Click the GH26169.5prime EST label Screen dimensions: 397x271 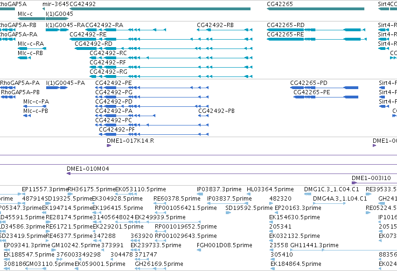tap(159, 264)
